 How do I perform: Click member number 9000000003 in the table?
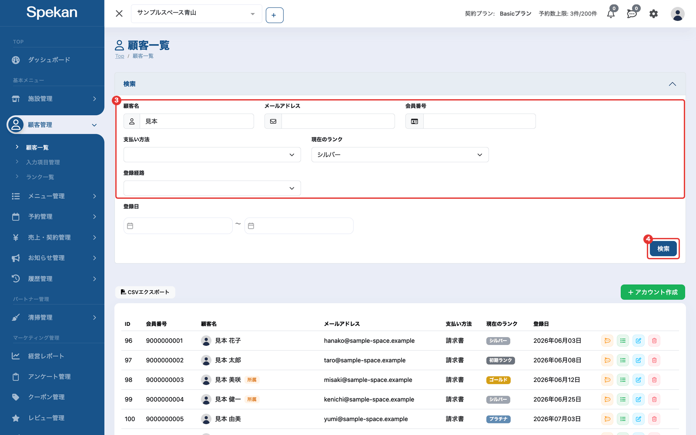pos(165,380)
